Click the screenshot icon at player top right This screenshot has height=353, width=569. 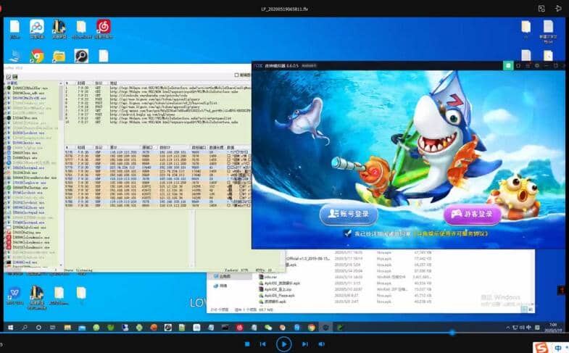tap(541, 9)
